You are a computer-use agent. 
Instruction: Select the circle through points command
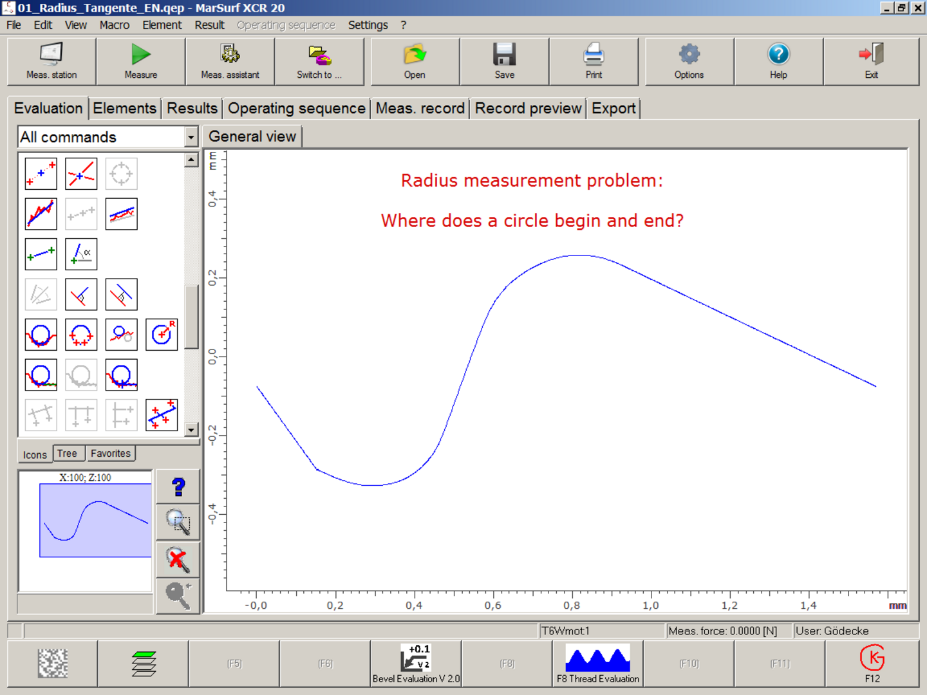81,335
